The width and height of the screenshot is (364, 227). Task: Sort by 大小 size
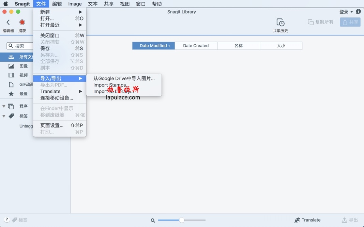point(281,46)
